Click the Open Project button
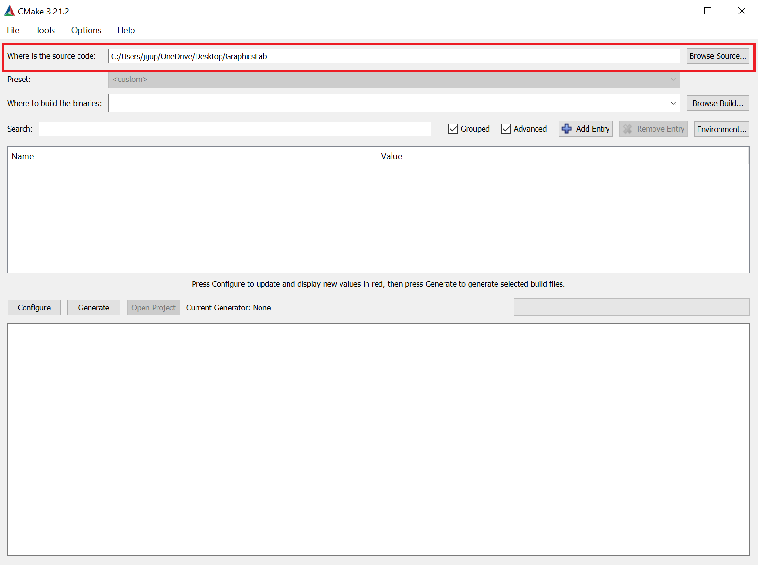Screen dimensions: 758x565 point(154,308)
